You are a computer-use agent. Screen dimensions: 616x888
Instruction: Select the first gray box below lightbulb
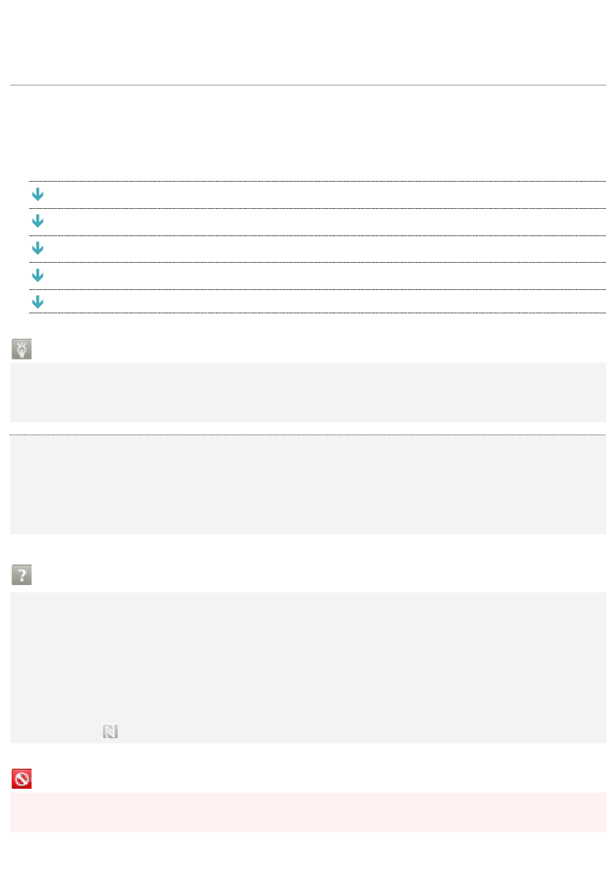(x=308, y=392)
